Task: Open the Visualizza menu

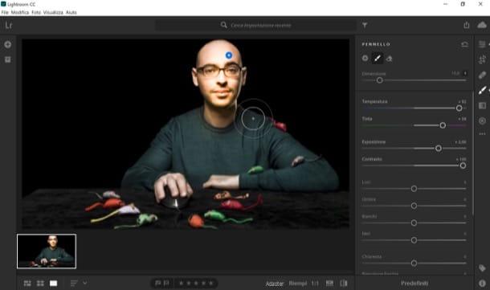Action: point(53,12)
